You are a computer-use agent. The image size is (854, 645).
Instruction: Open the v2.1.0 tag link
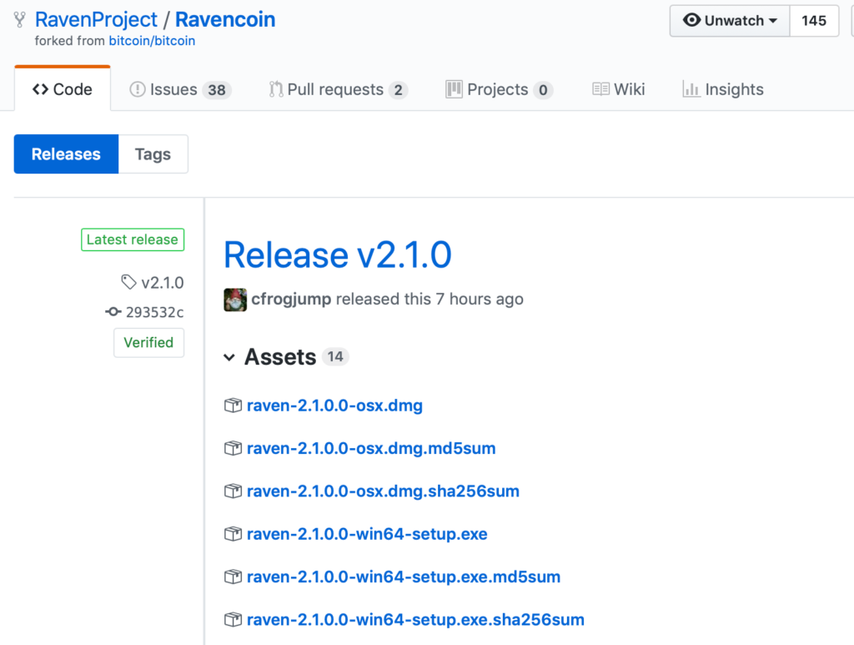click(163, 283)
